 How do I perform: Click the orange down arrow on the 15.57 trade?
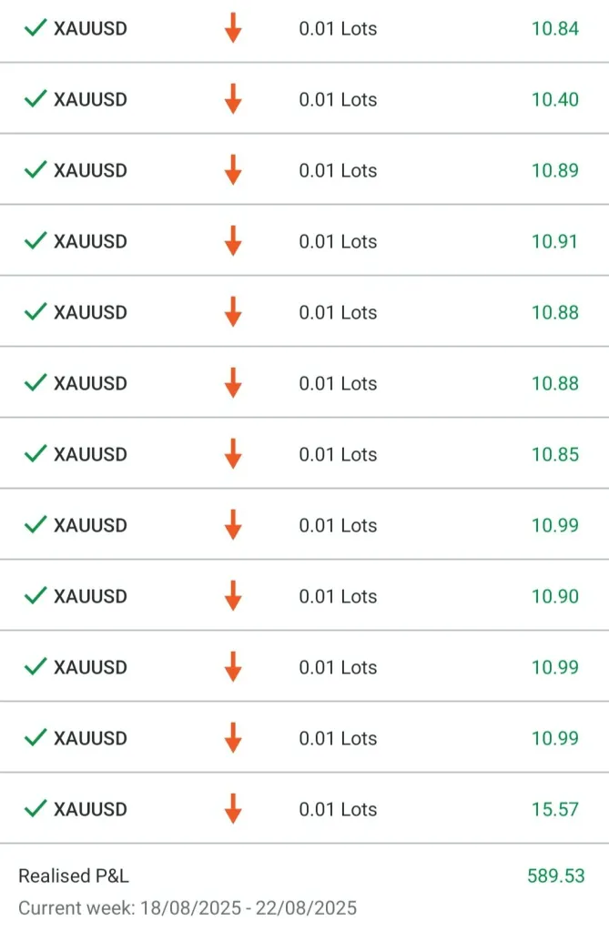coord(233,809)
